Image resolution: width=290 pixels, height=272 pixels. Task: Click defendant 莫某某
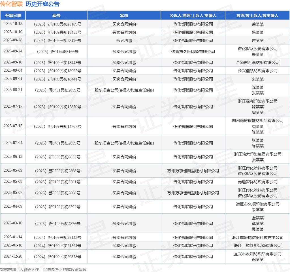[257, 224]
